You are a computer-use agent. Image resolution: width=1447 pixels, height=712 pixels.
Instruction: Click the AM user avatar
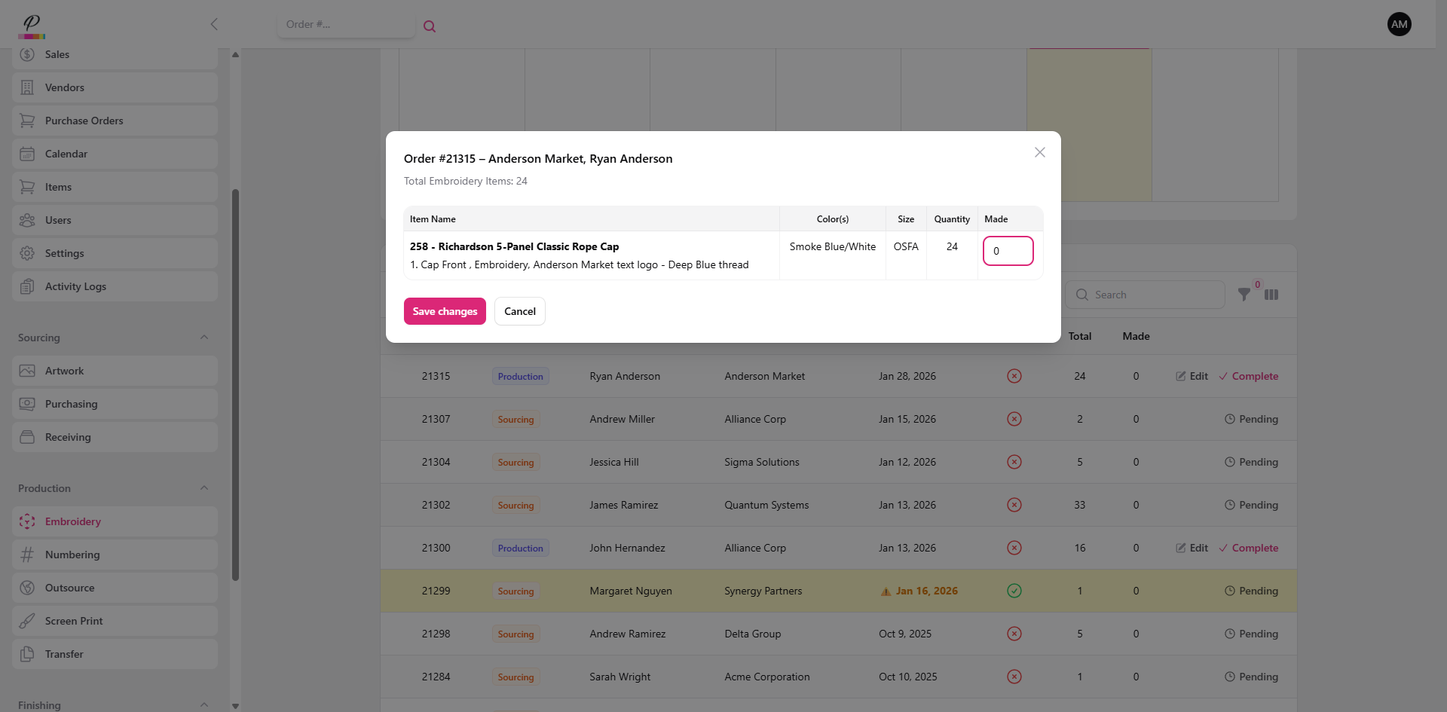(x=1399, y=24)
